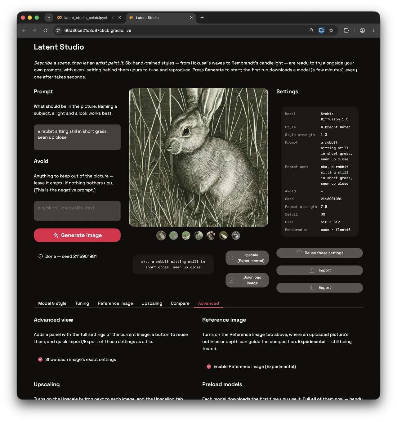The height and width of the screenshot is (422, 397).
Task: Open the Chrome profile menu
Action: click(x=362, y=30)
